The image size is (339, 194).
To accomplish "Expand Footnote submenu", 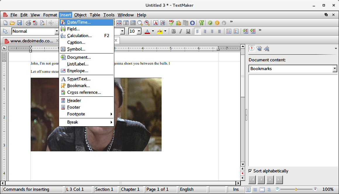I will pyautogui.click(x=87, y=114).
